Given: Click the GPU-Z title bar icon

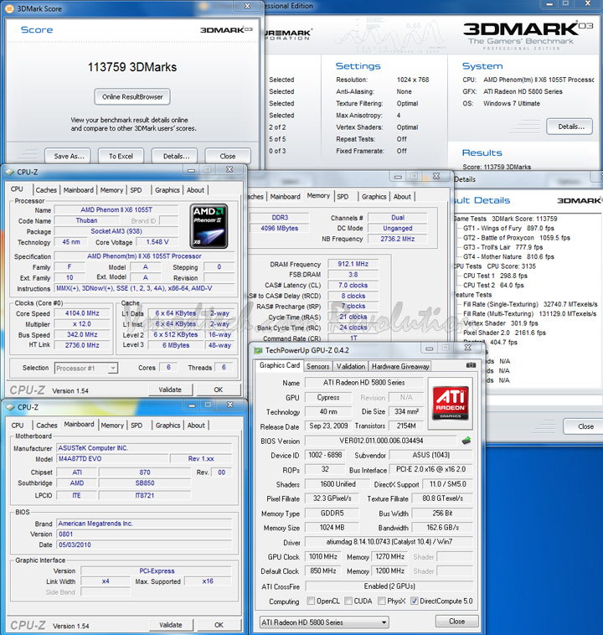Looking at the screenshot, I should [258, 351].
